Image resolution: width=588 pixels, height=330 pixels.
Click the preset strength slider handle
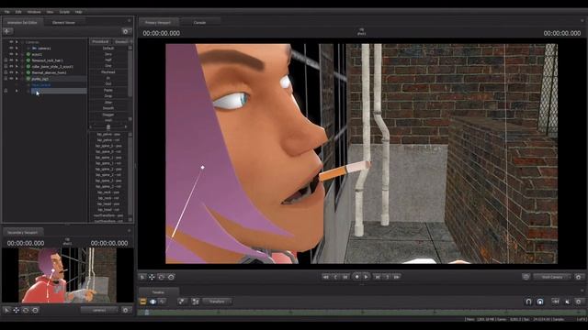tap(108, 127)
